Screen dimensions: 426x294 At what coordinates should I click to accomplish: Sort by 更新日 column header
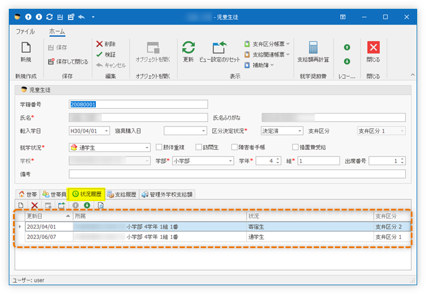click(49, 216)
